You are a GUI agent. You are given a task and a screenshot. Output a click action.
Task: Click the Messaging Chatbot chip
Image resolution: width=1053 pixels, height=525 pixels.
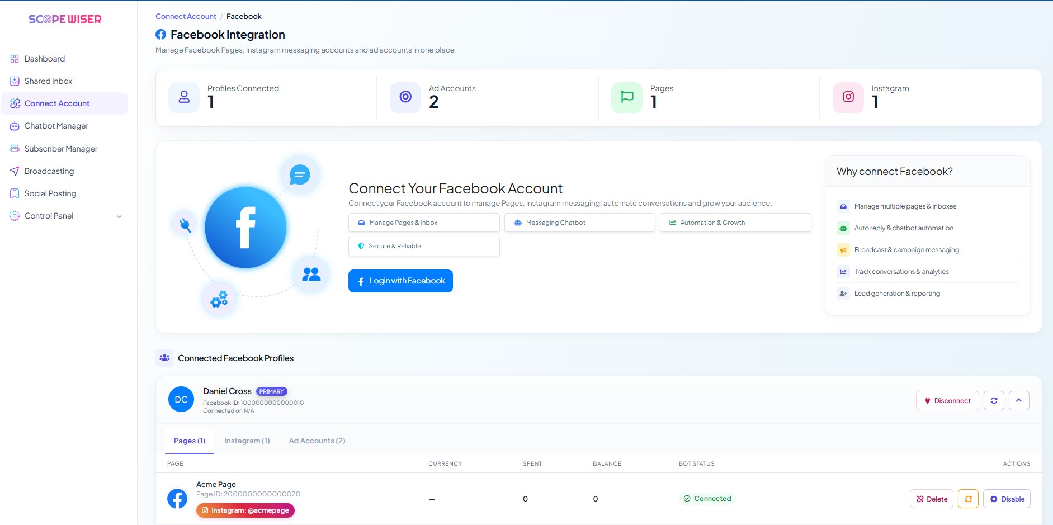click(579, 223)
